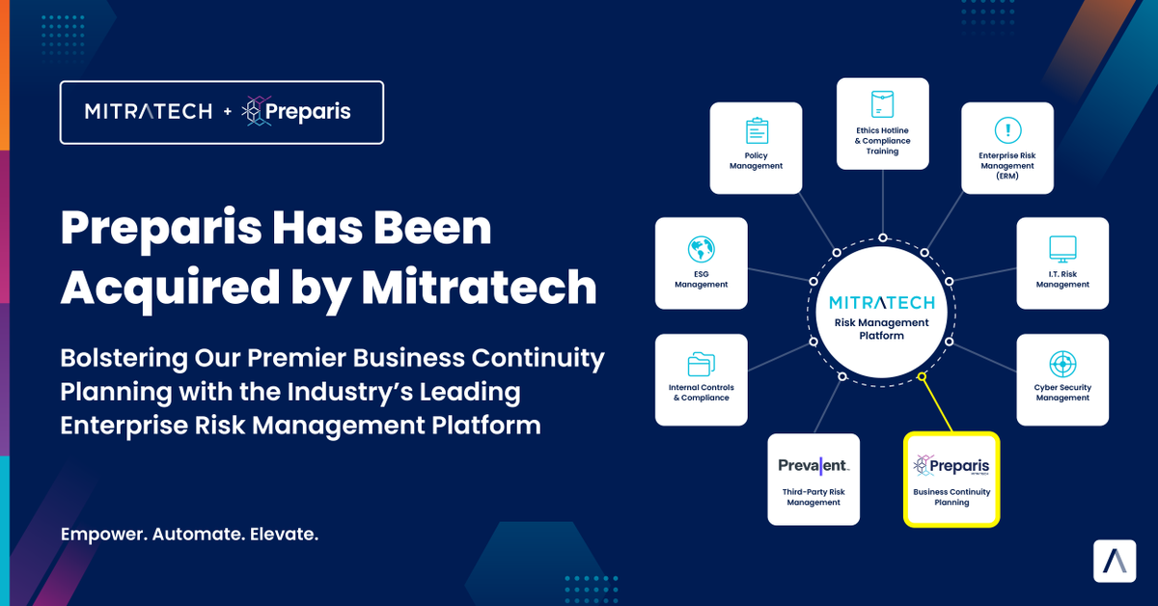Click the Internal Controls & Compliance folder icon

(702, 365)
